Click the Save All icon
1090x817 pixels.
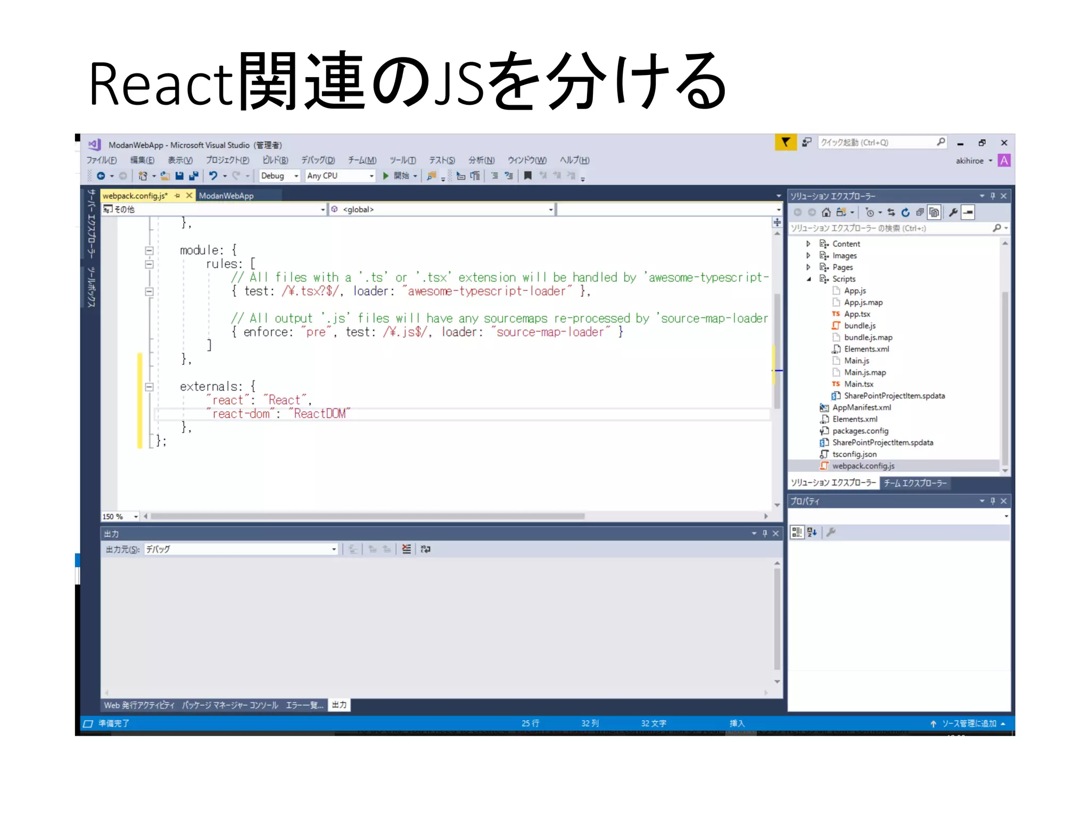(x=194, y=176)
